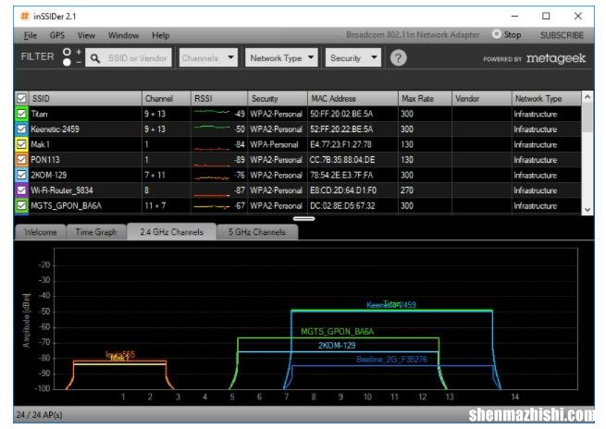Viewport: 606px width, 429px height.
Task: Open the Help menu
Action: tap(160, 35)
